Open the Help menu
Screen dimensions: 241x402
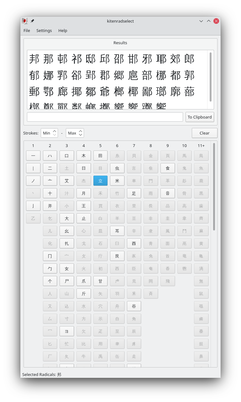coord(63,30)
